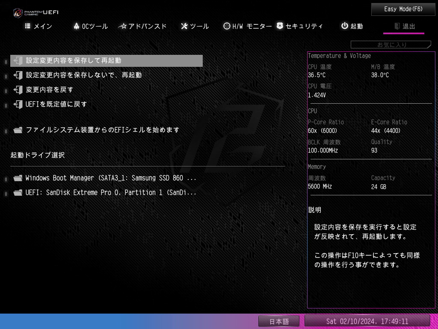
Task: Open the H/W モニター tab
Action: (x=248, y=26)
